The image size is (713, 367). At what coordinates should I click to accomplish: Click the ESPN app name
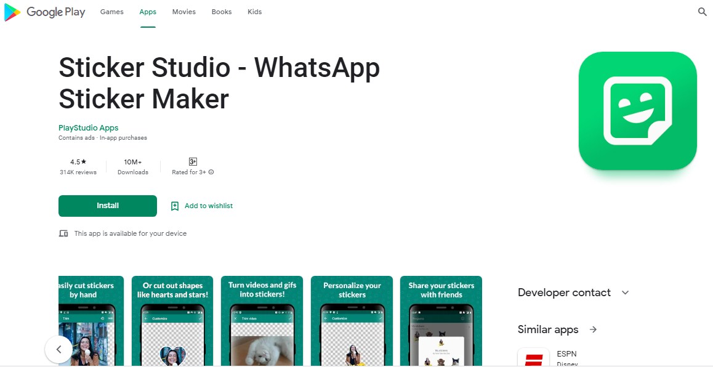(566, 354)
